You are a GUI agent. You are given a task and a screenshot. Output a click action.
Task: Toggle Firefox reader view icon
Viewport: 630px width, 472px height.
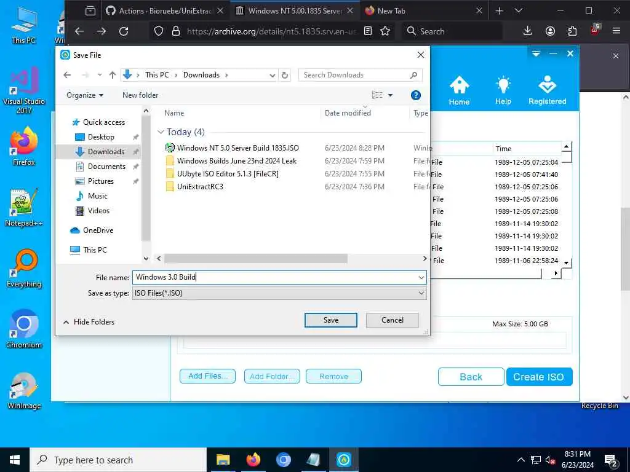click(x=368, y=31)
